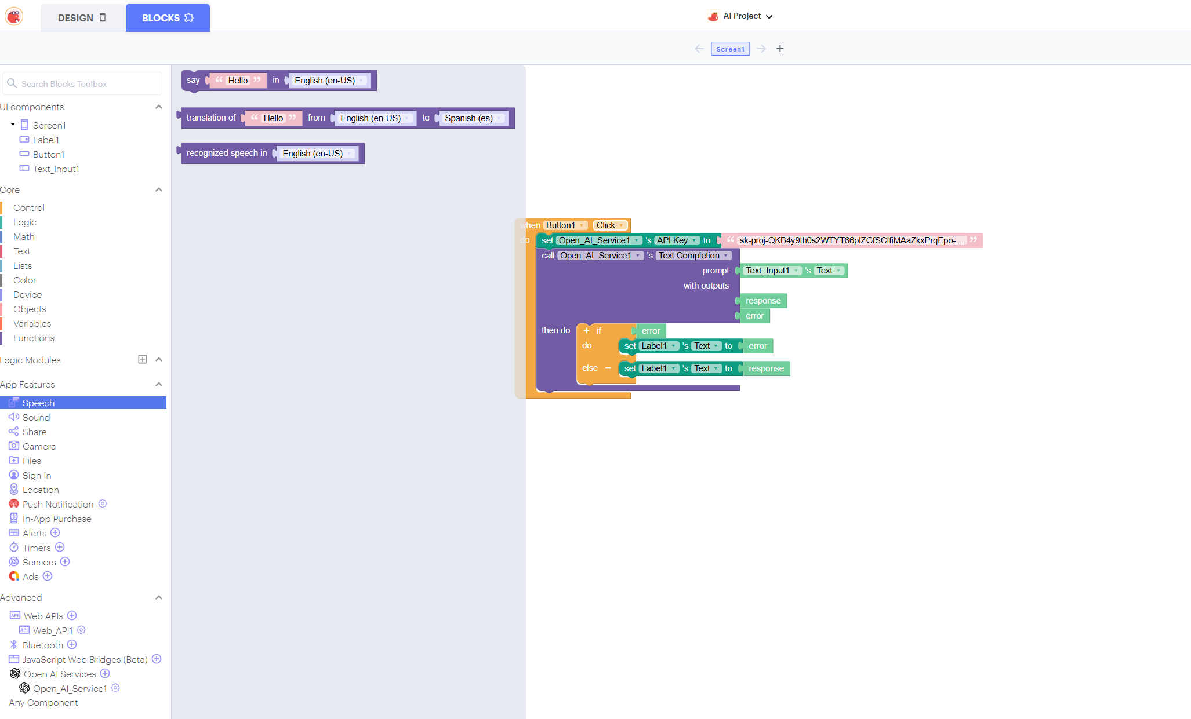
Task: Open Open_AI_Service1 settings gear
Action: 115,688
